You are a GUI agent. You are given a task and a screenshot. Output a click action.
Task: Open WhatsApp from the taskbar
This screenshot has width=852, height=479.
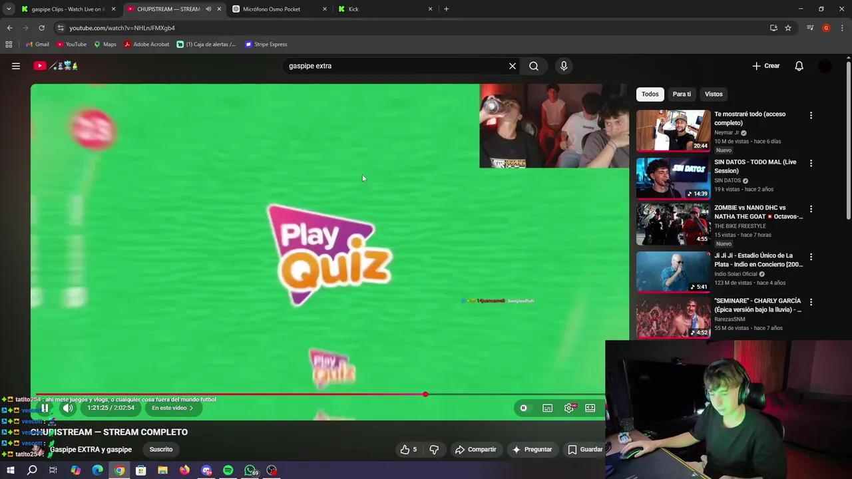(x=250, y=470)
